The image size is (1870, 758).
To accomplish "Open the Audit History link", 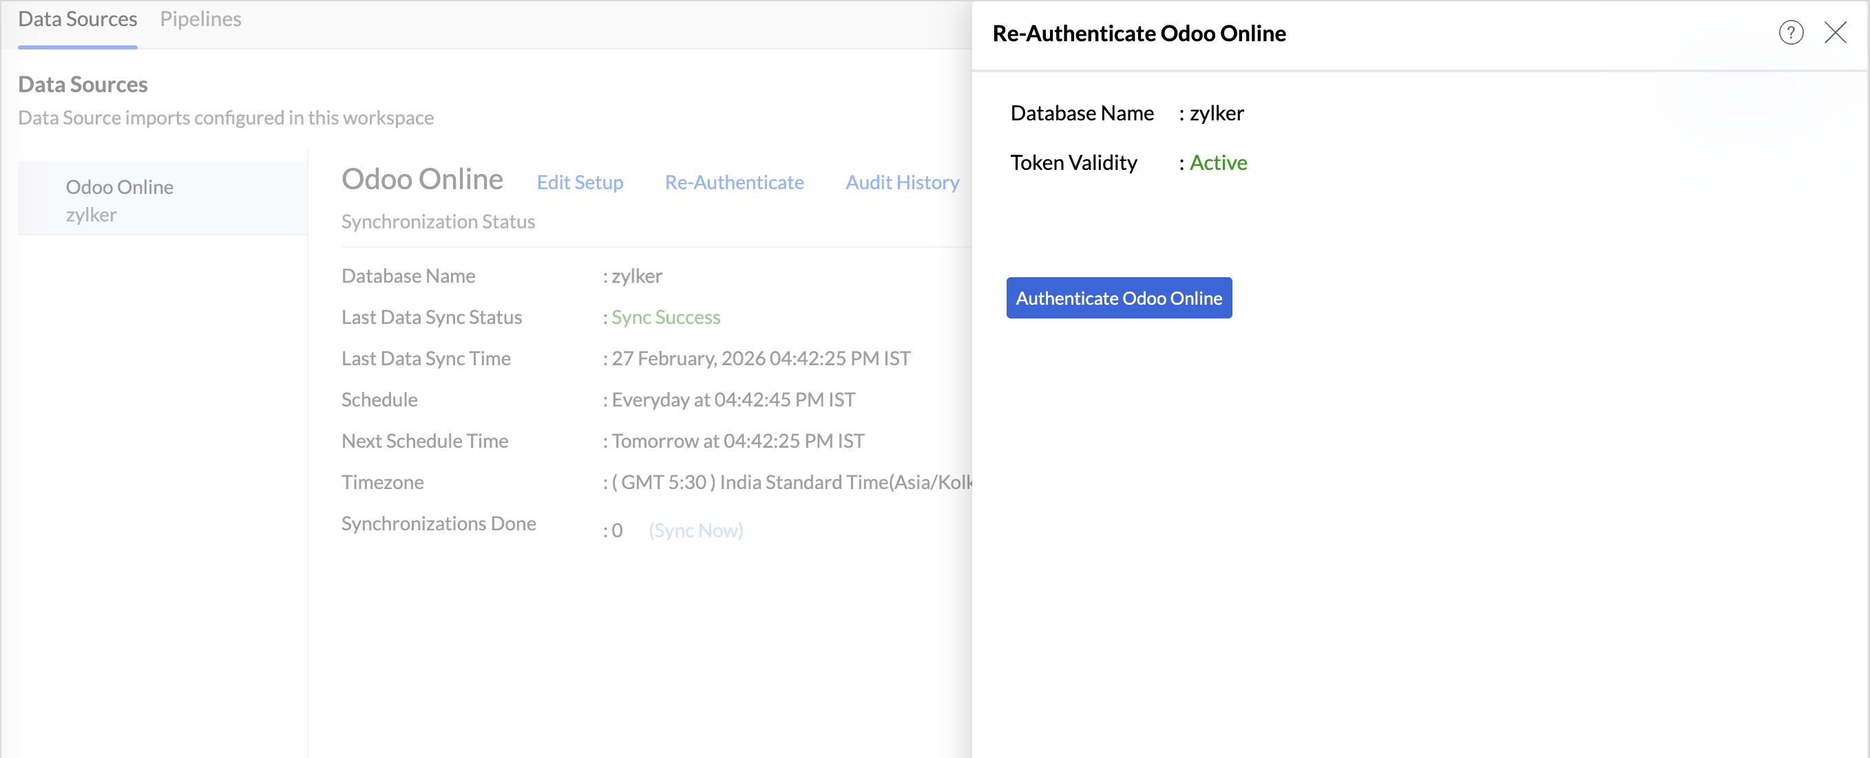I will (x=902, y=182).
